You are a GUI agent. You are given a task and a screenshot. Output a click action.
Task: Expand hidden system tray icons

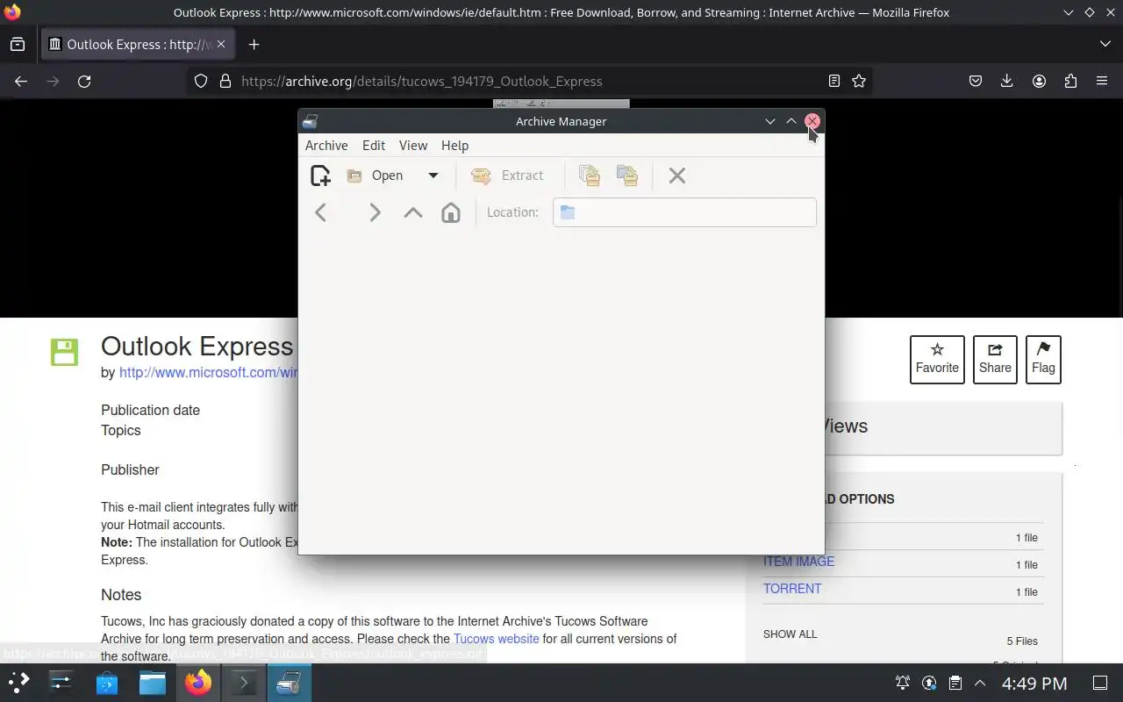tap(980, 683)
